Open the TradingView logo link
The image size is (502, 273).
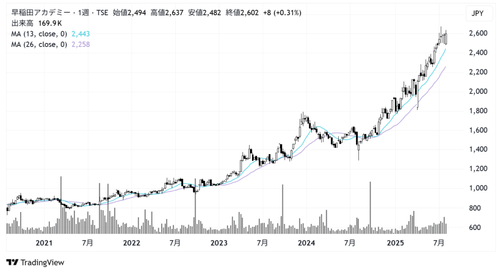coord(35,262)
